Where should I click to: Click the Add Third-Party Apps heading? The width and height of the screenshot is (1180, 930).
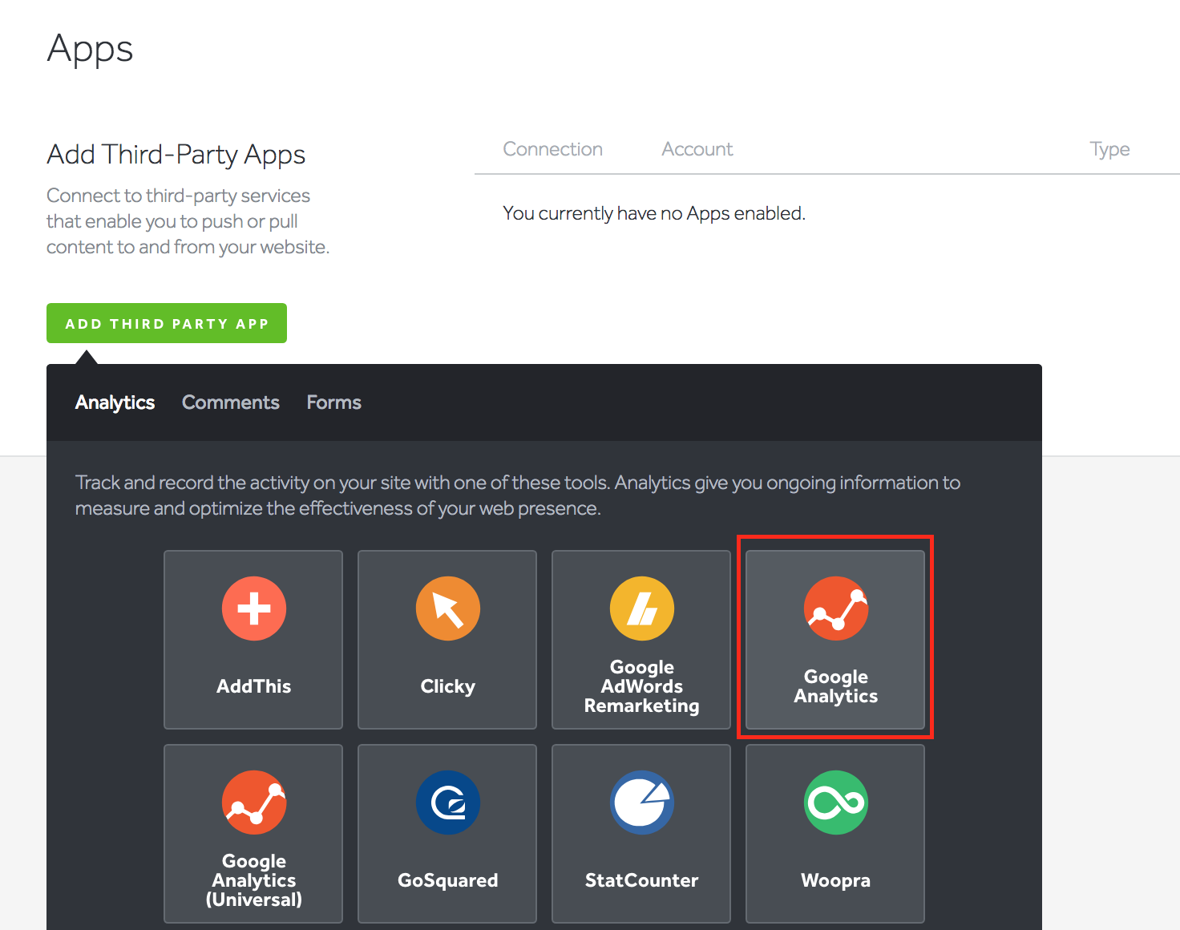(x=176, y=155)
